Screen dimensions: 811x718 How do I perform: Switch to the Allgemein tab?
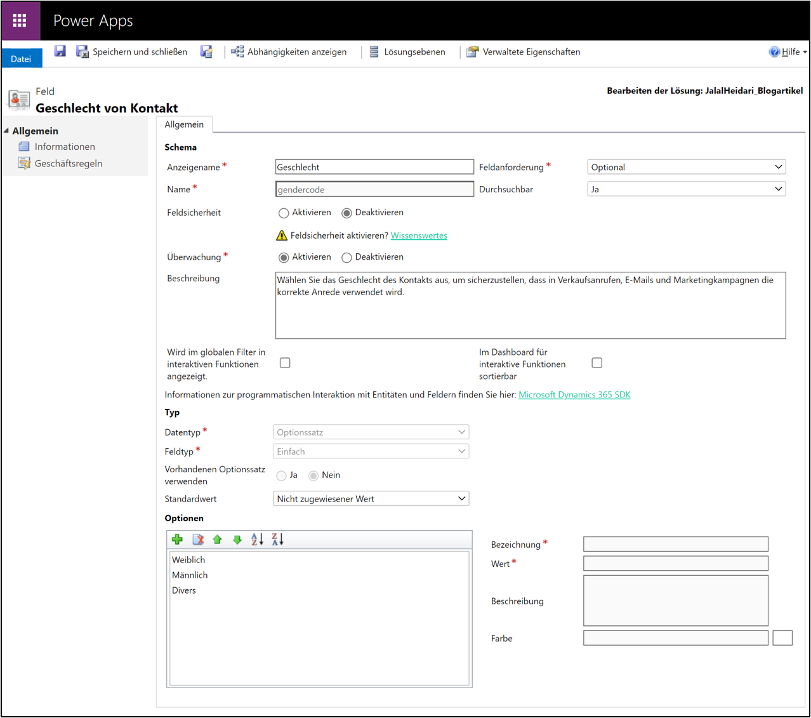coord(184,124)
